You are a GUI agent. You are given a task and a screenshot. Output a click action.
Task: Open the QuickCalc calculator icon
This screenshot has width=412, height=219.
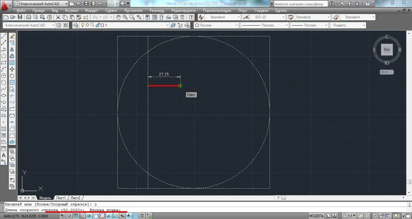(x=182, y=17)
